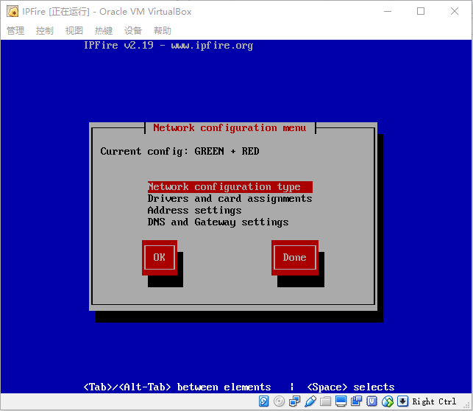Maximize the VirtualBox window
Image resolution: width=473 pixels, height=411 pixels.
tap(421, 12)
